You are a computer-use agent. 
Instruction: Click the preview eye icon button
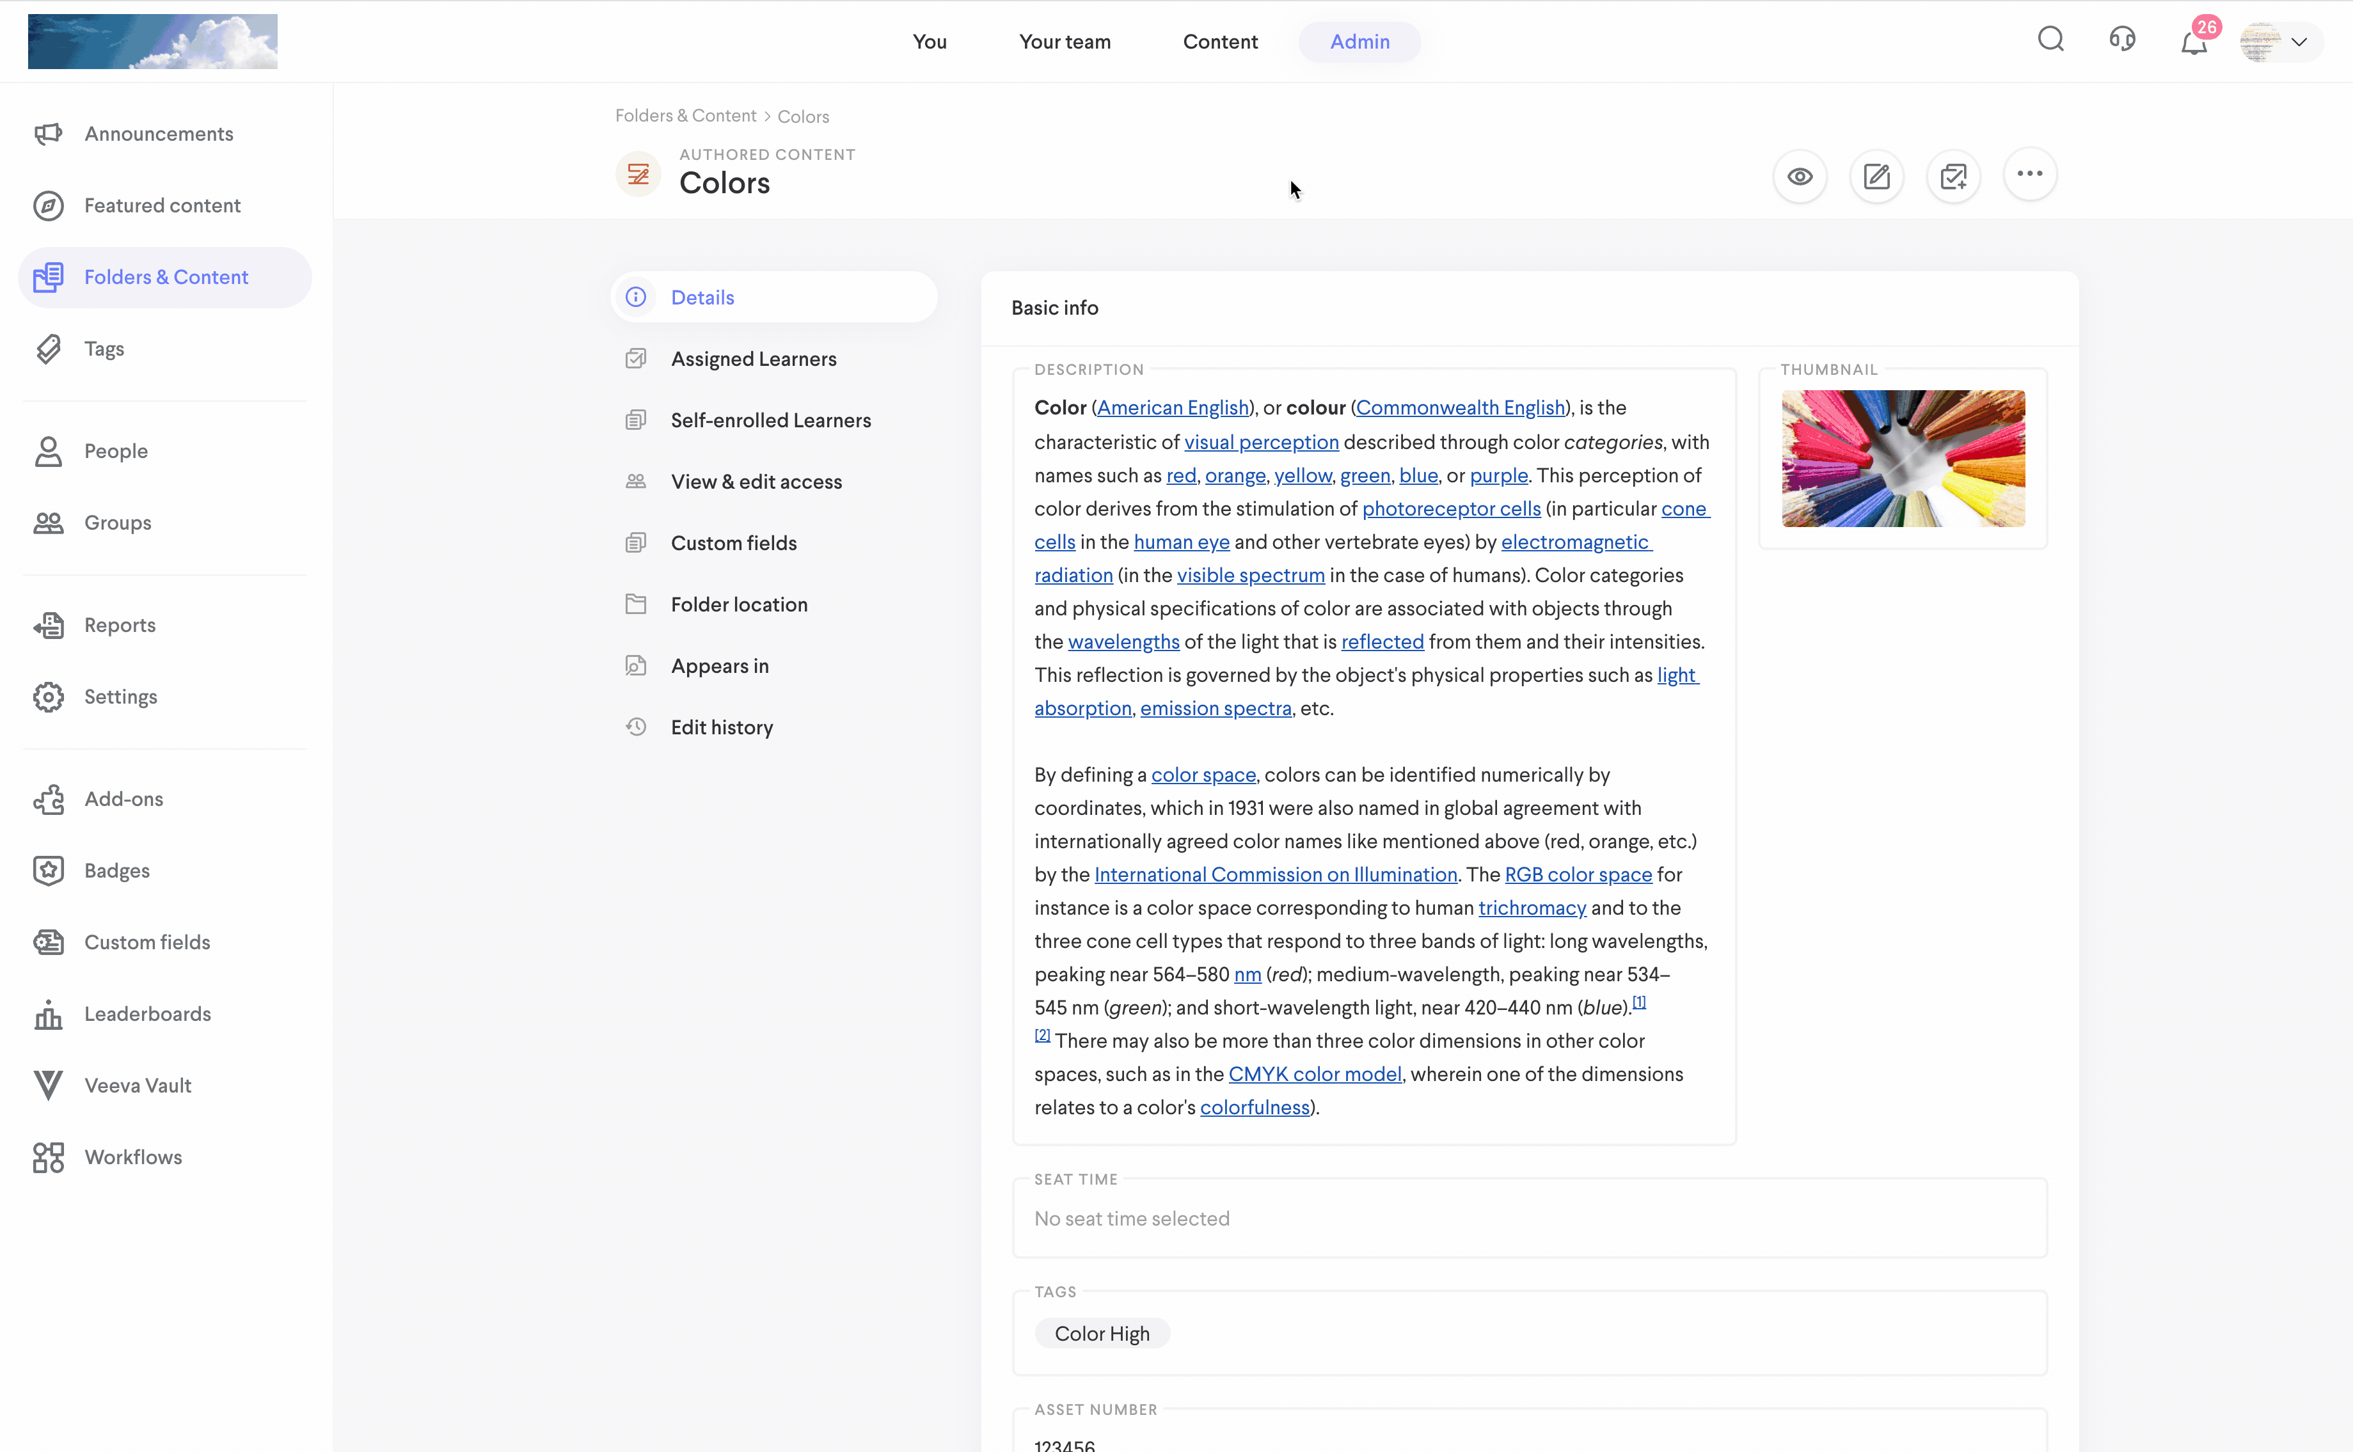pos(1800,177)
